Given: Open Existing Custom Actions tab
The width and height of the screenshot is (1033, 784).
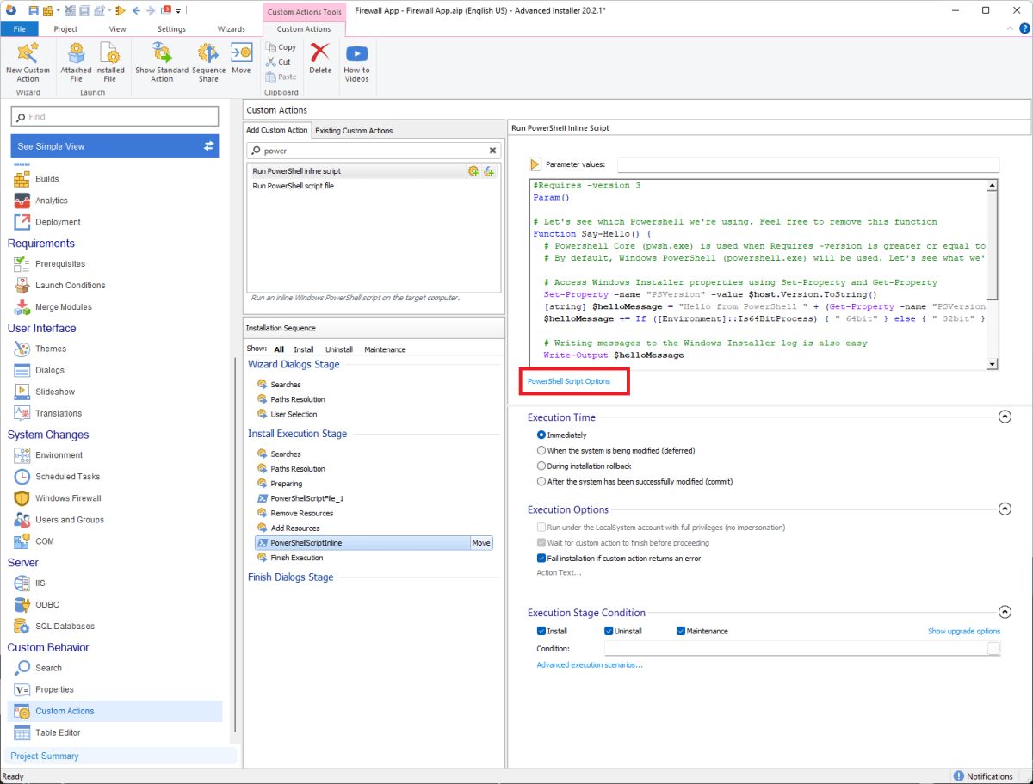Looking at the screenshot, I should pos(354,131).
